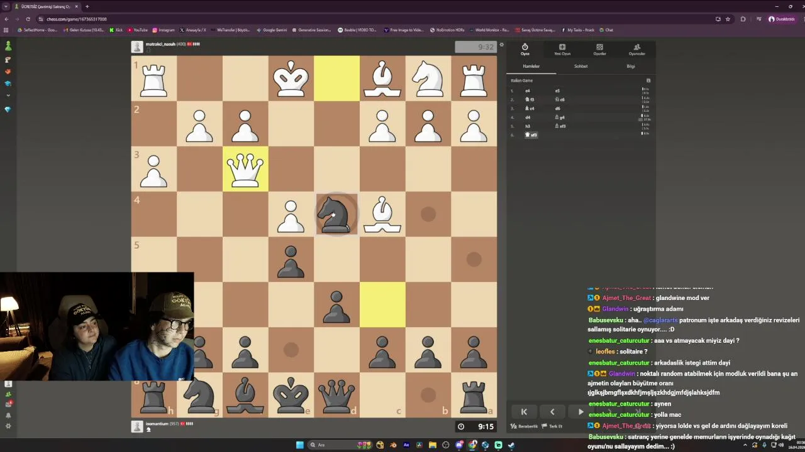The width and height of the screenshot is (805, 452).
Task: Play forward through the moves
Action: click(x=580, y=412)
